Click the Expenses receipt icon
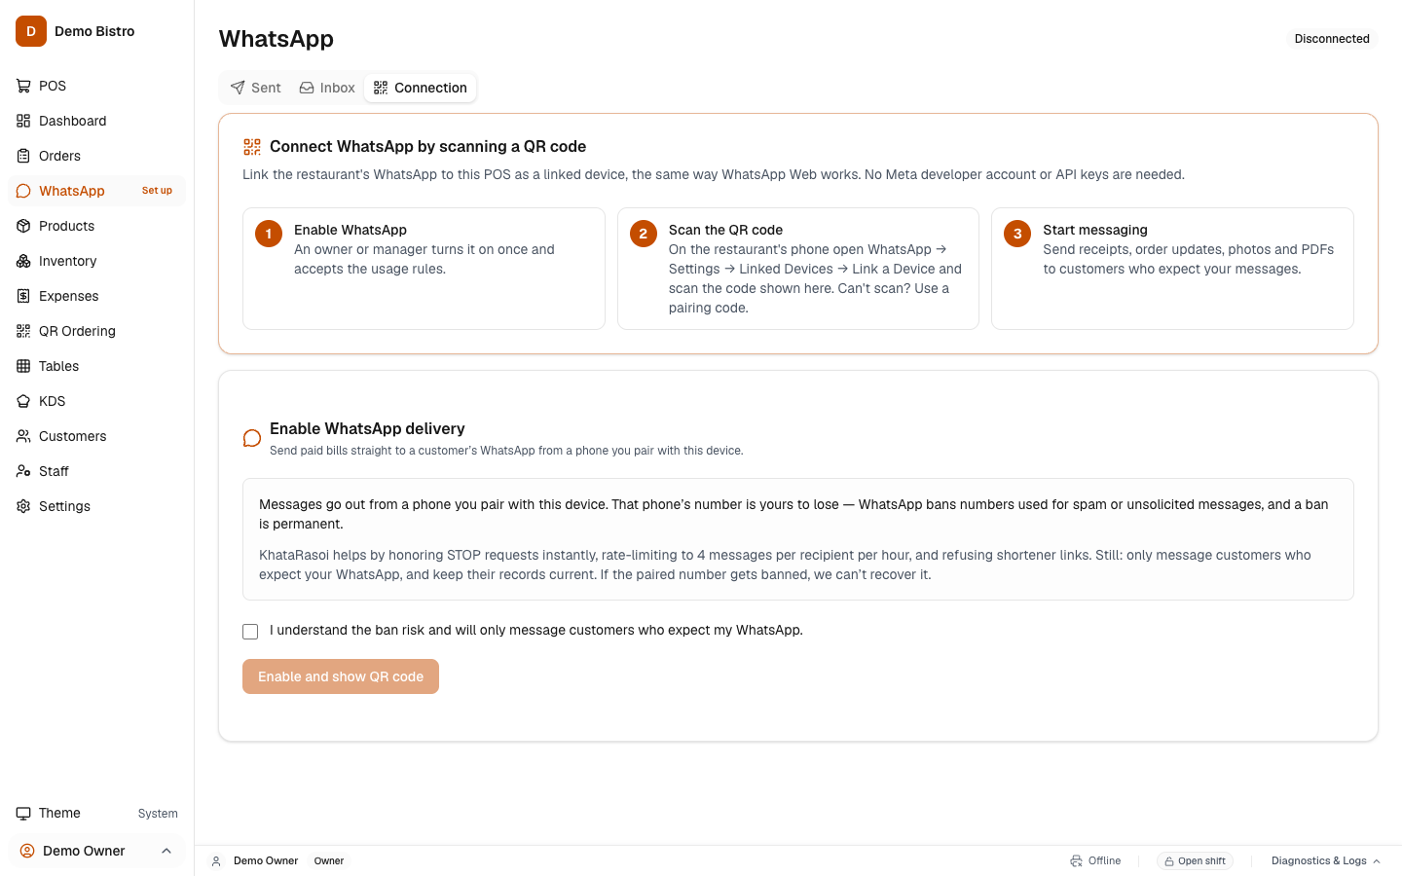The width and height of the screenshot is (1402, 876). (x=23, y=296)
